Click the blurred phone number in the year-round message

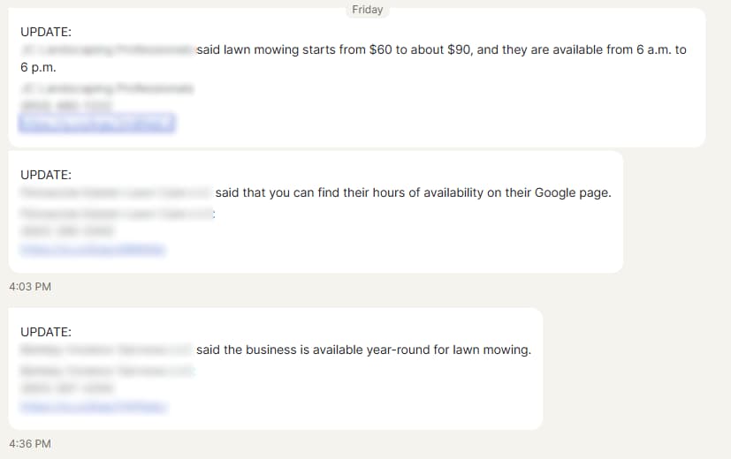[66, 388]
